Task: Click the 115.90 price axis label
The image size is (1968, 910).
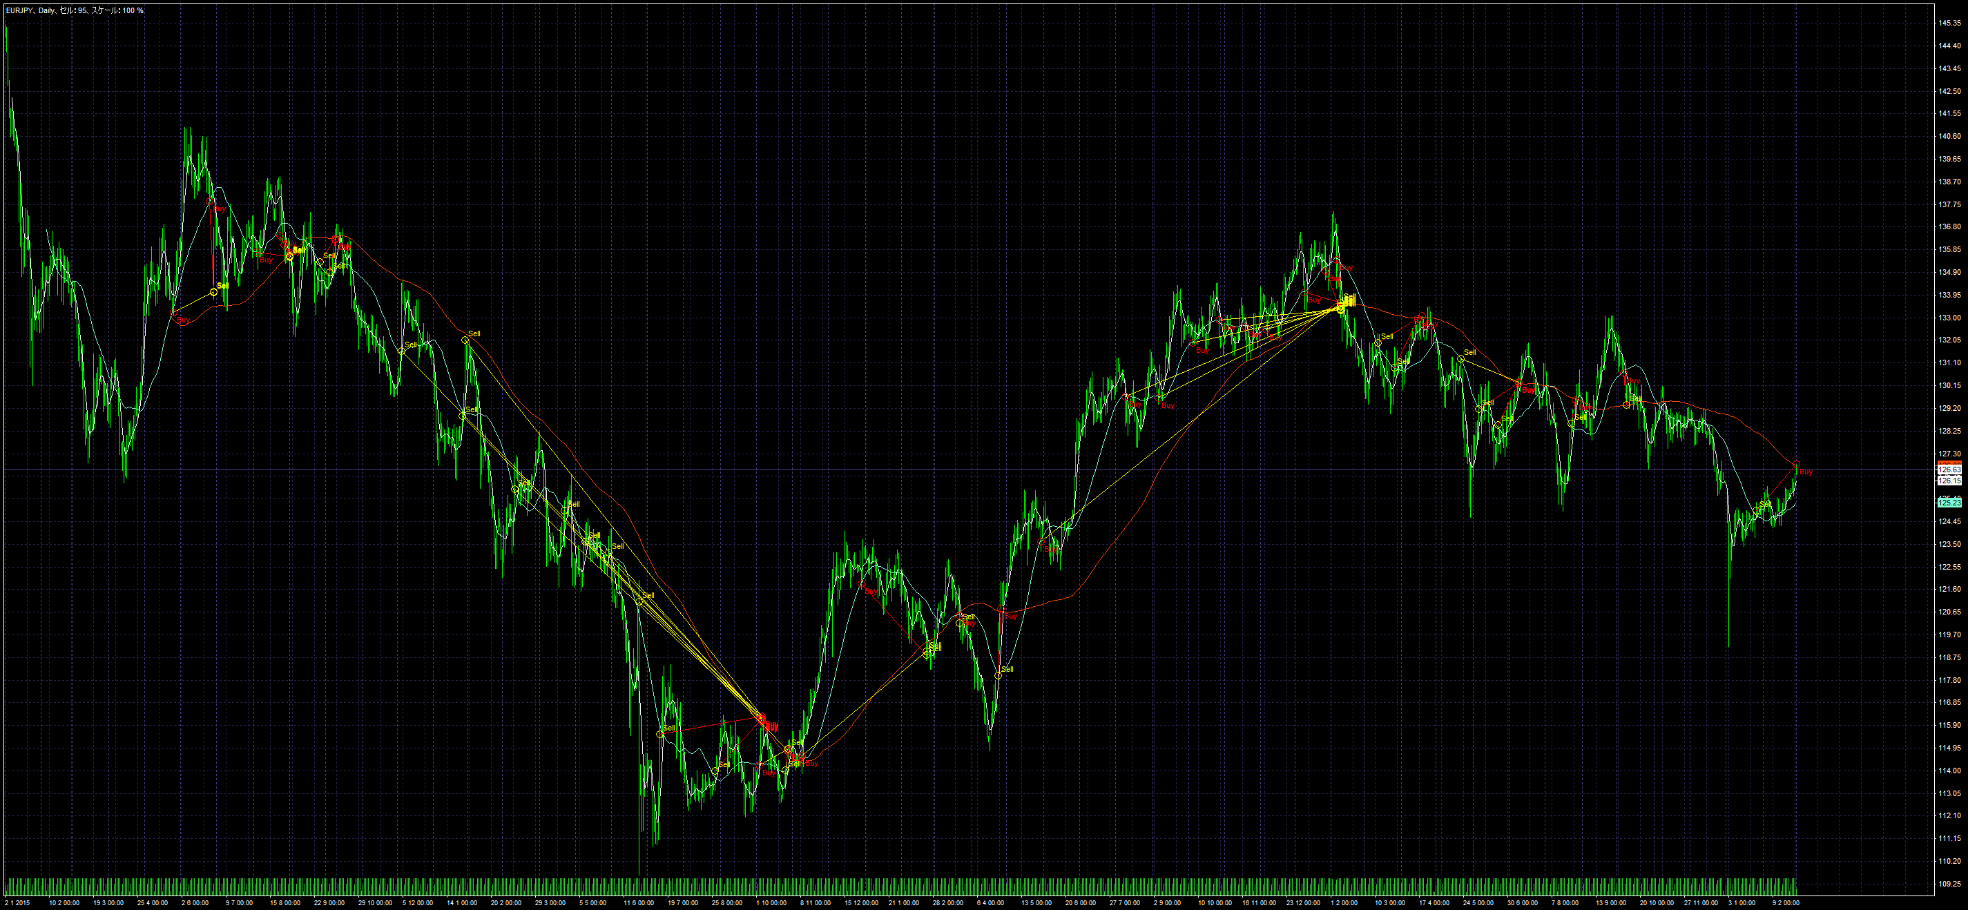Action: pos(1949,725)
